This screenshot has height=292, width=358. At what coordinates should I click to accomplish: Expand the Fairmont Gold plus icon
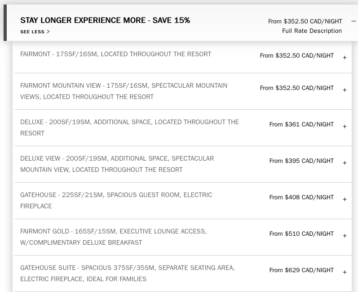coord(345,236)
